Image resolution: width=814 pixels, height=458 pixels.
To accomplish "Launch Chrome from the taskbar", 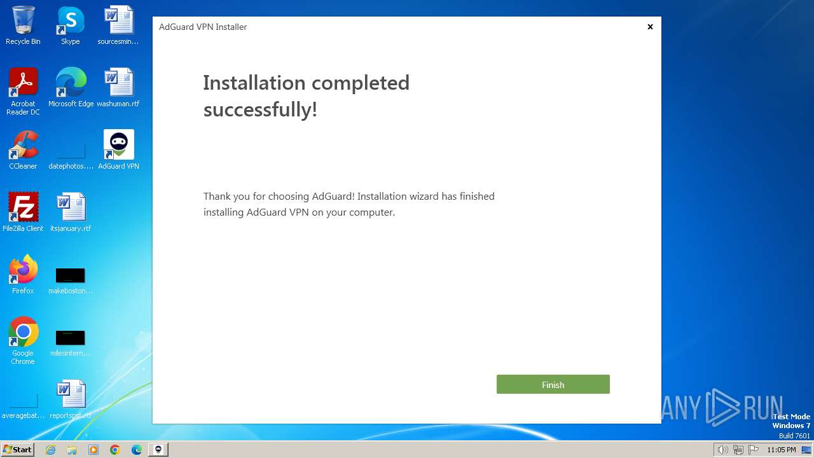I will (x=115, y=450).
